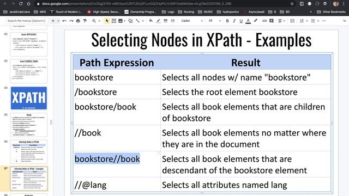Viewport: 349px width, 196px height.
Task: Bookmark the page with the star icon
Action: 292,4
